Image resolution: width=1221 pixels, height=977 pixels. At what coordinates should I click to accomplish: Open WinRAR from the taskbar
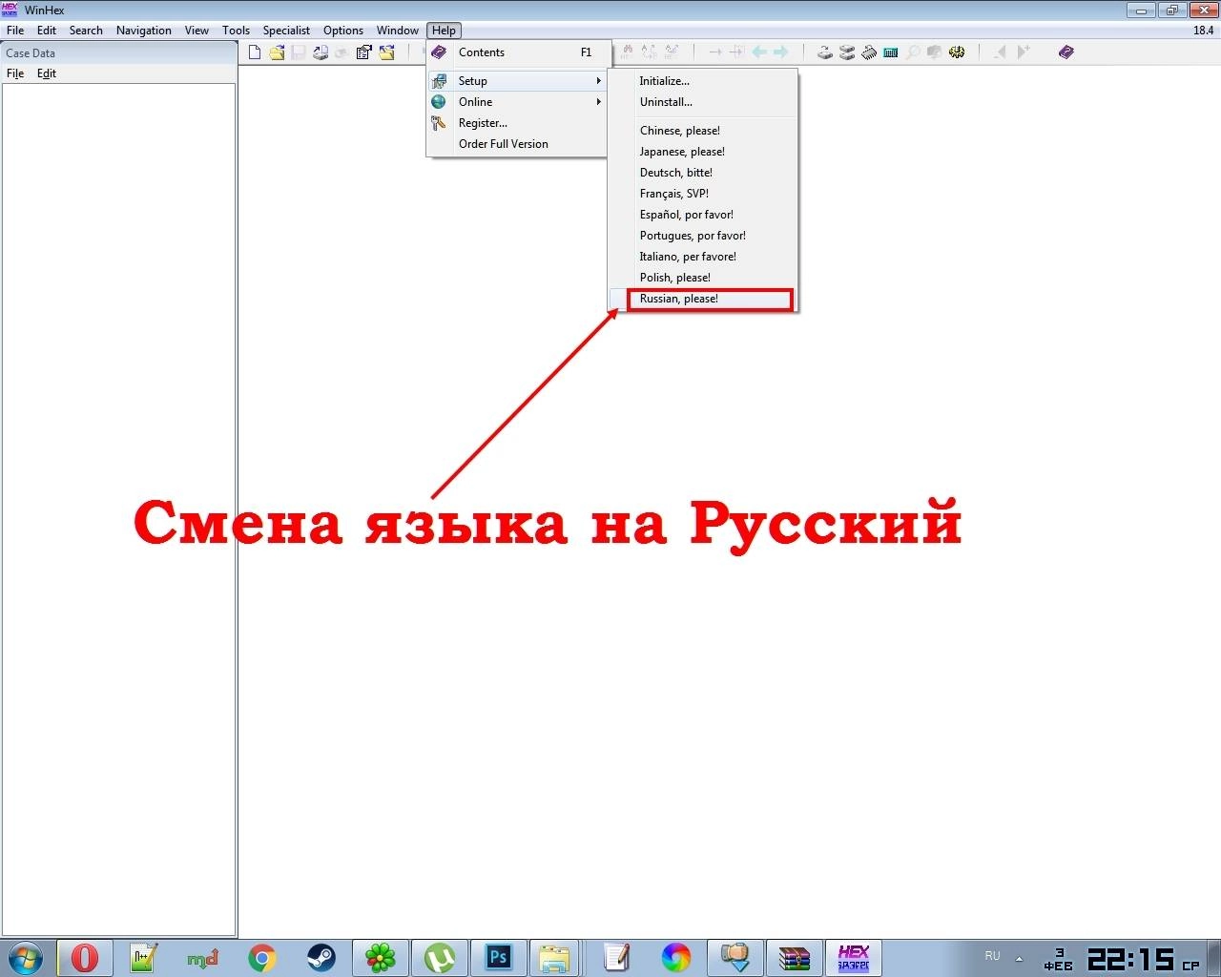click(794, 957)
